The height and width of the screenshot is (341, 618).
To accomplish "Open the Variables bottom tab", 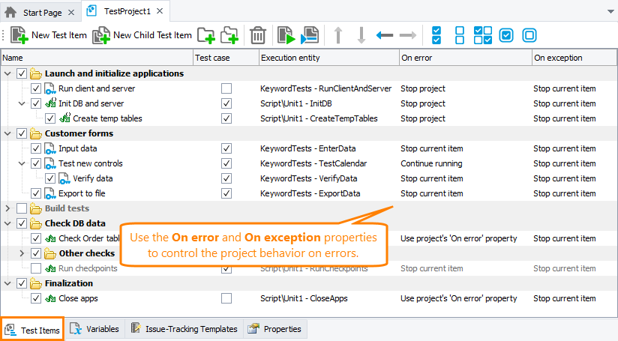I will click(95, 329).
